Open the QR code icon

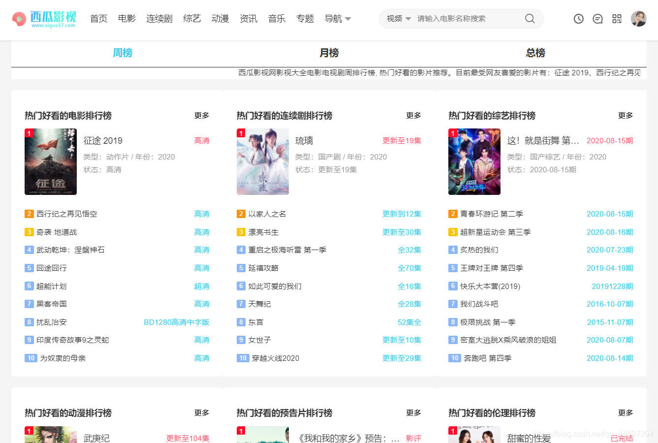[617, 19]
